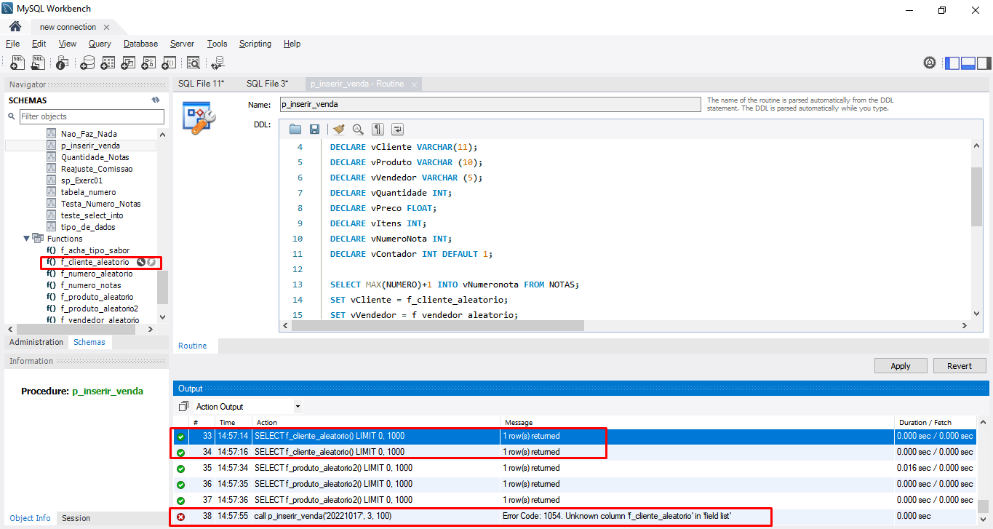
Task: Edit the routine Name field
Action: (490, 104)
